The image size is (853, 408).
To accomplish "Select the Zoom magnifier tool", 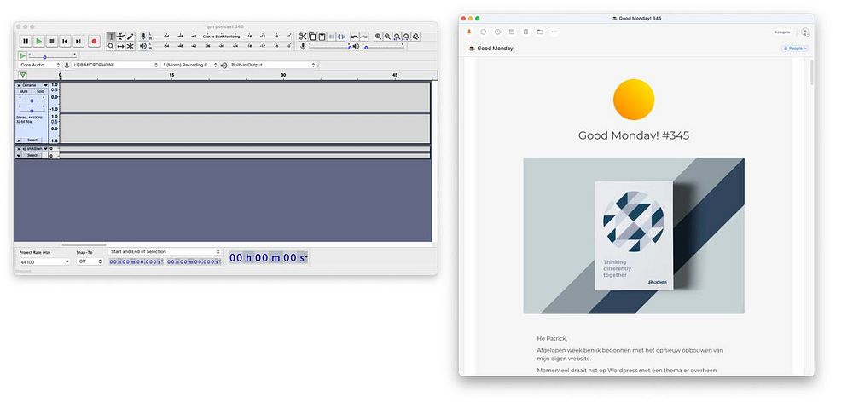I will pos(111,46).
